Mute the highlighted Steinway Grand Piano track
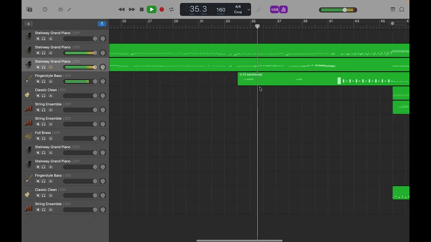The height and width of the screenshot is (242, 431). [38, 67]
